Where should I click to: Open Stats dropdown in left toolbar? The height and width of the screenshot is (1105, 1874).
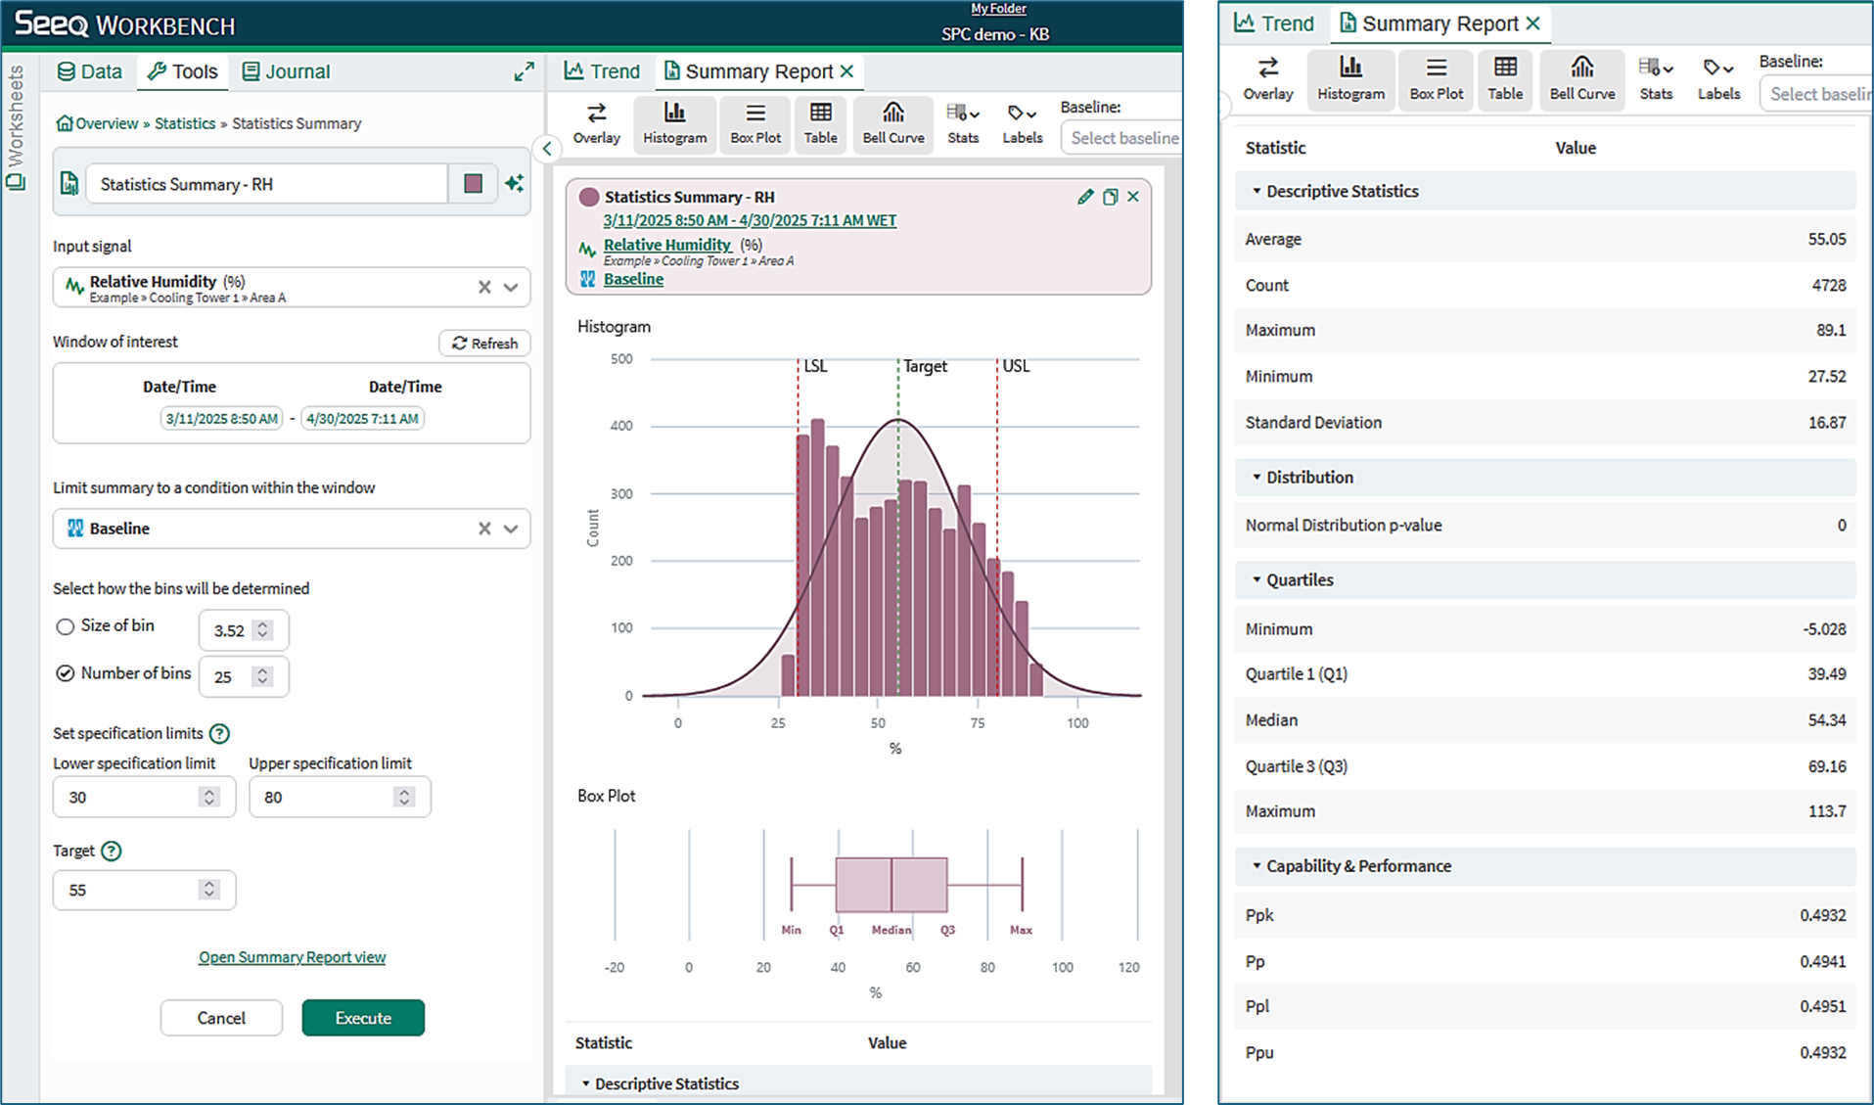pyautogui.click(x=963, y=123)
